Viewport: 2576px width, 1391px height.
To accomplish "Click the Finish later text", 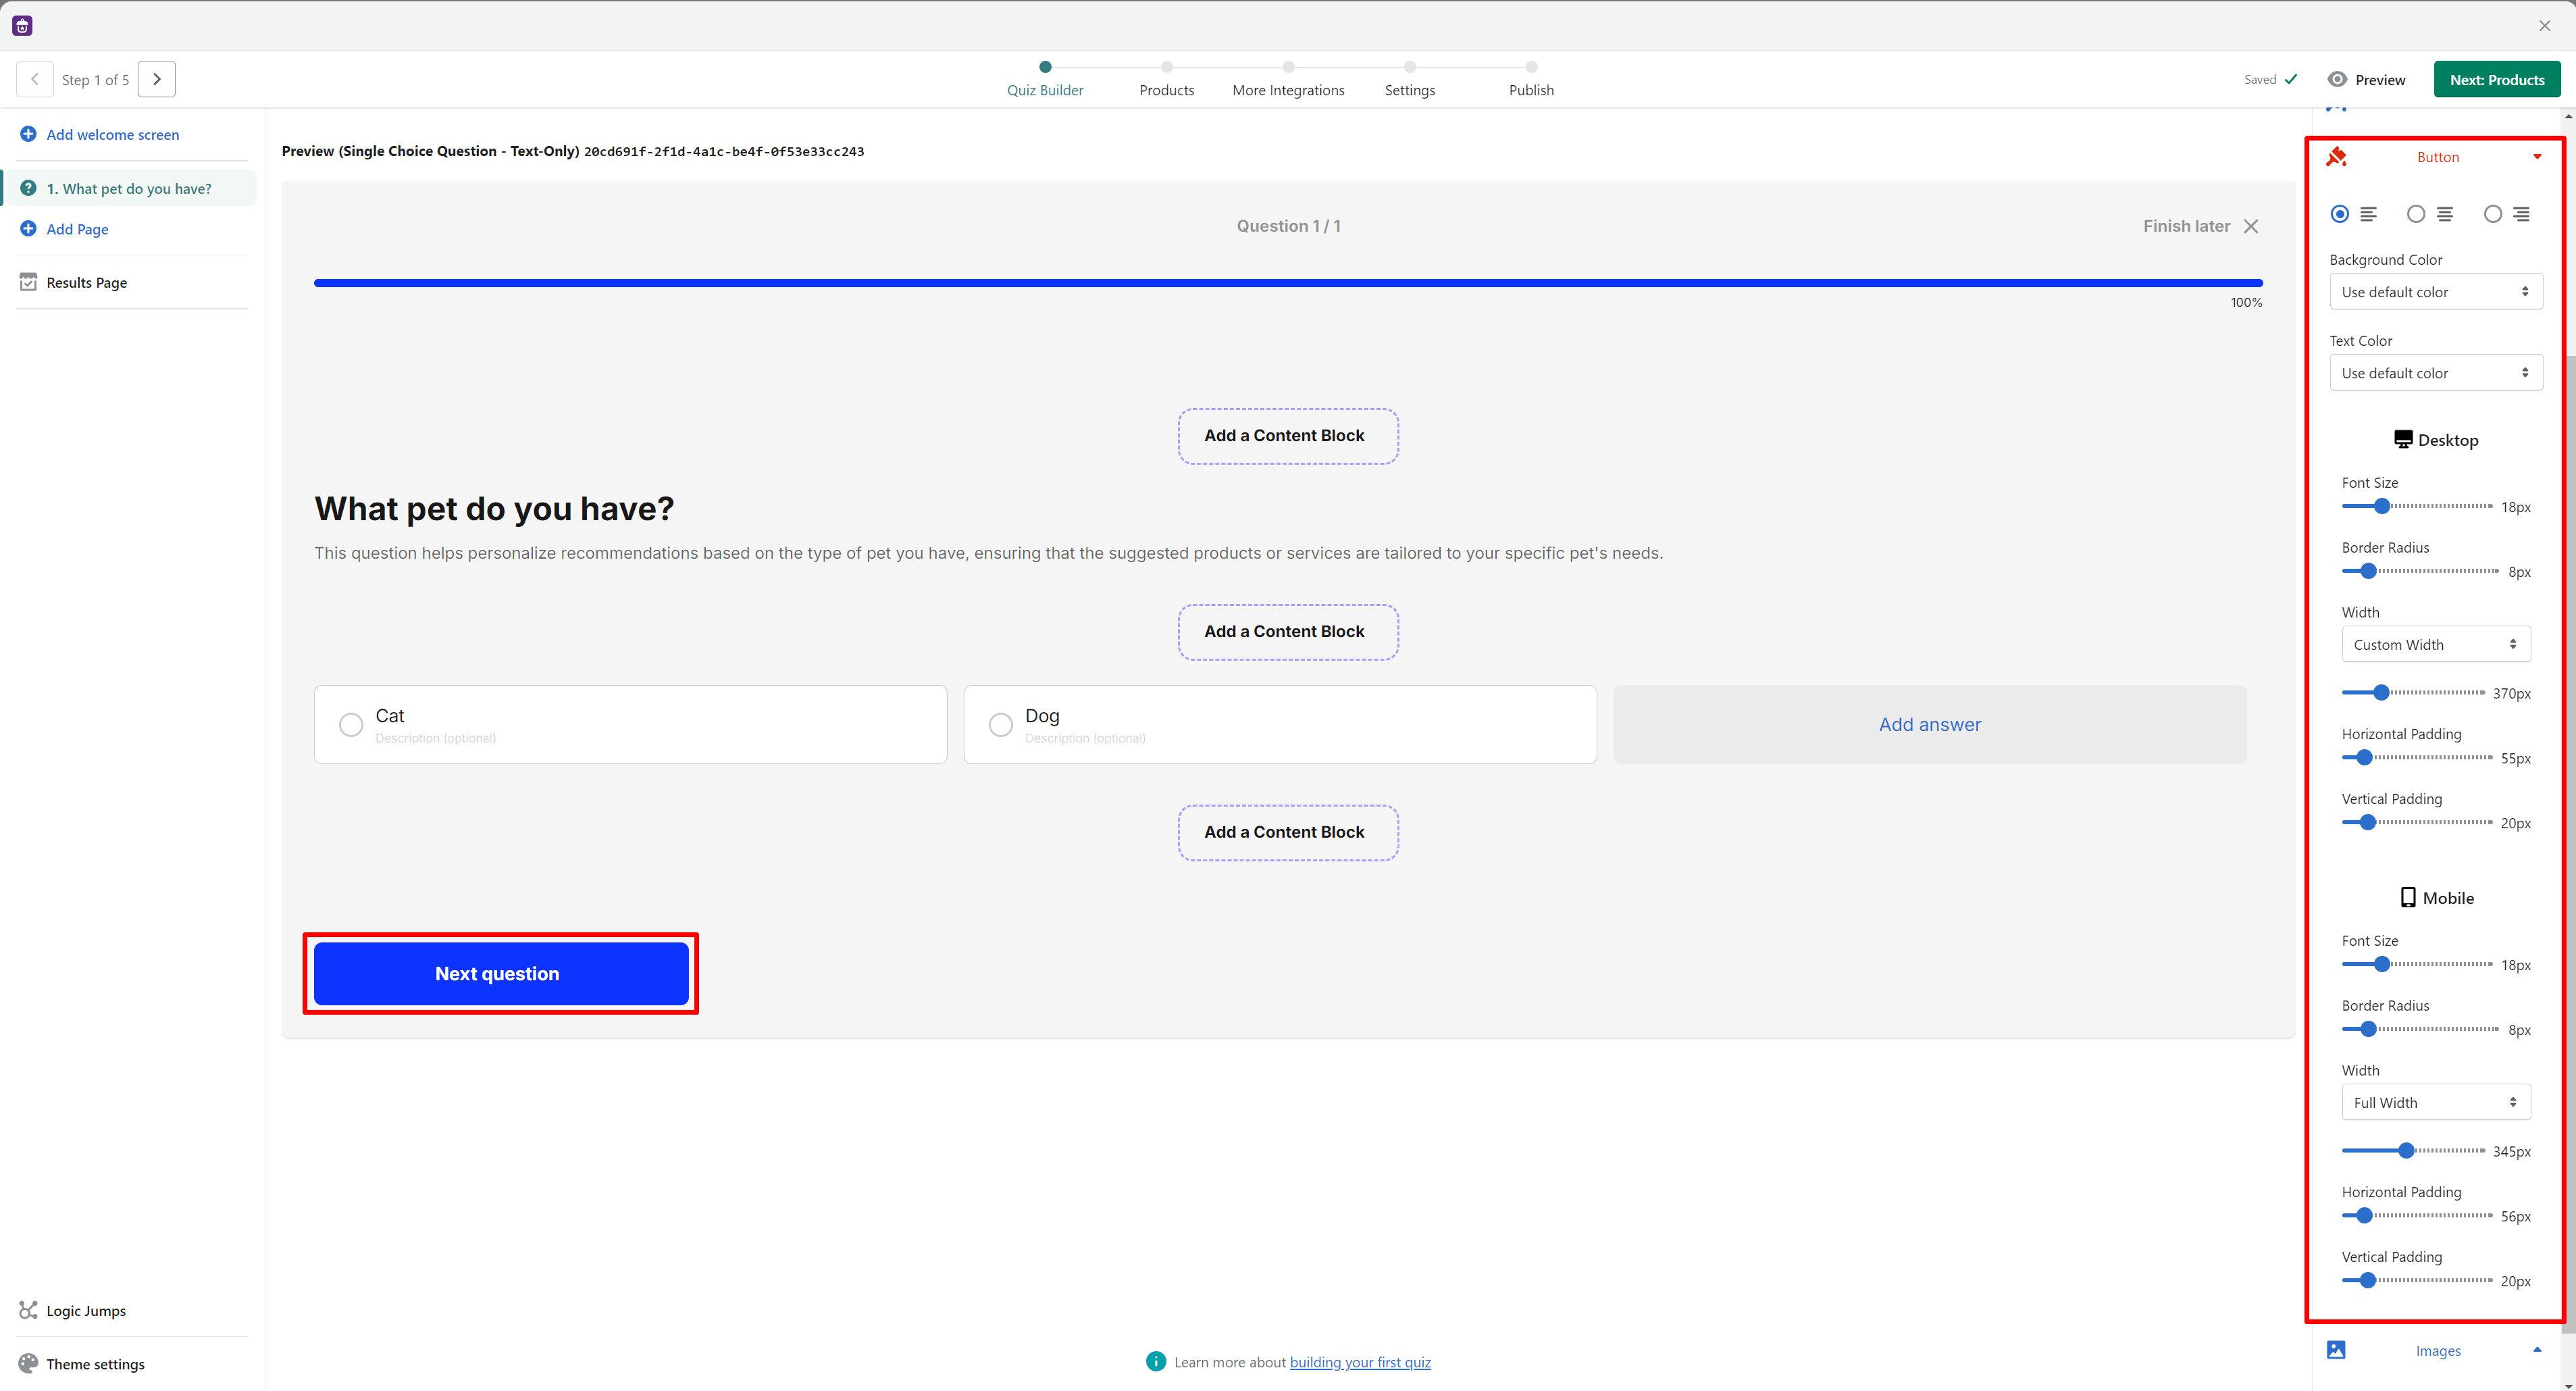I will point(2186,226).
